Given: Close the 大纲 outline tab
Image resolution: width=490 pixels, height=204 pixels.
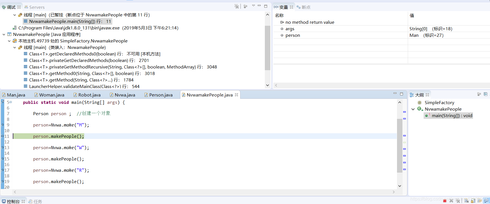Looking at the screenshot, I should point(427,95).
